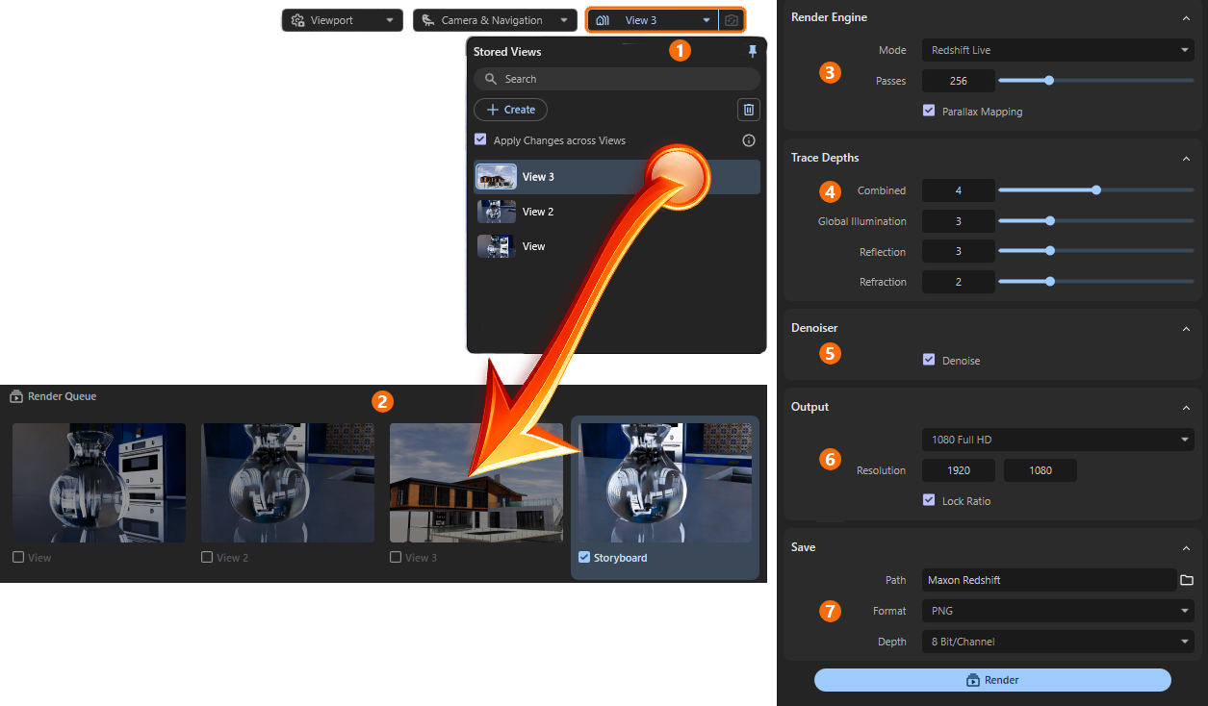The width and height of the screenshot is (1208, 706).
Task: Enable the View 2 checkbox in Render Queue
Action: point(207,557)
